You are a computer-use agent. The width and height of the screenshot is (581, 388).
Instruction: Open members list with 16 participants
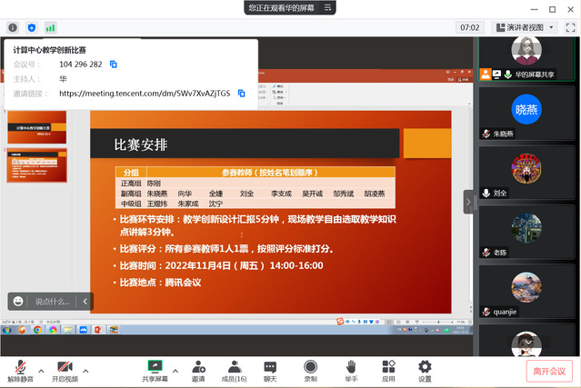[x=234, y=368]
